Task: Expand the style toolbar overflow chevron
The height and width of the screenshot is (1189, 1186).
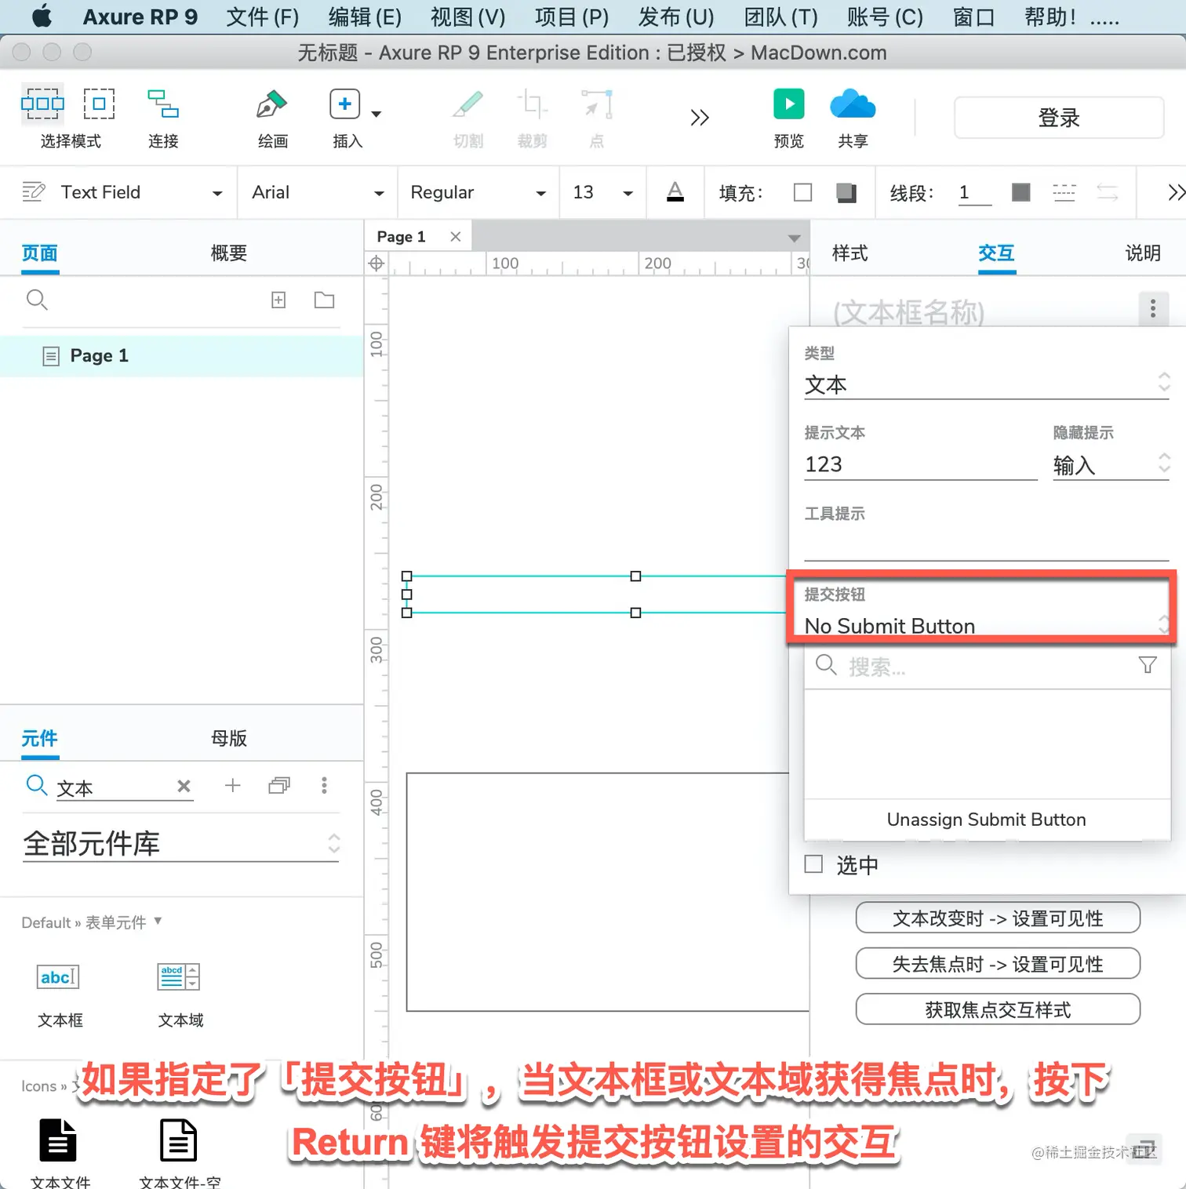Action: [x=1176, y=192]
